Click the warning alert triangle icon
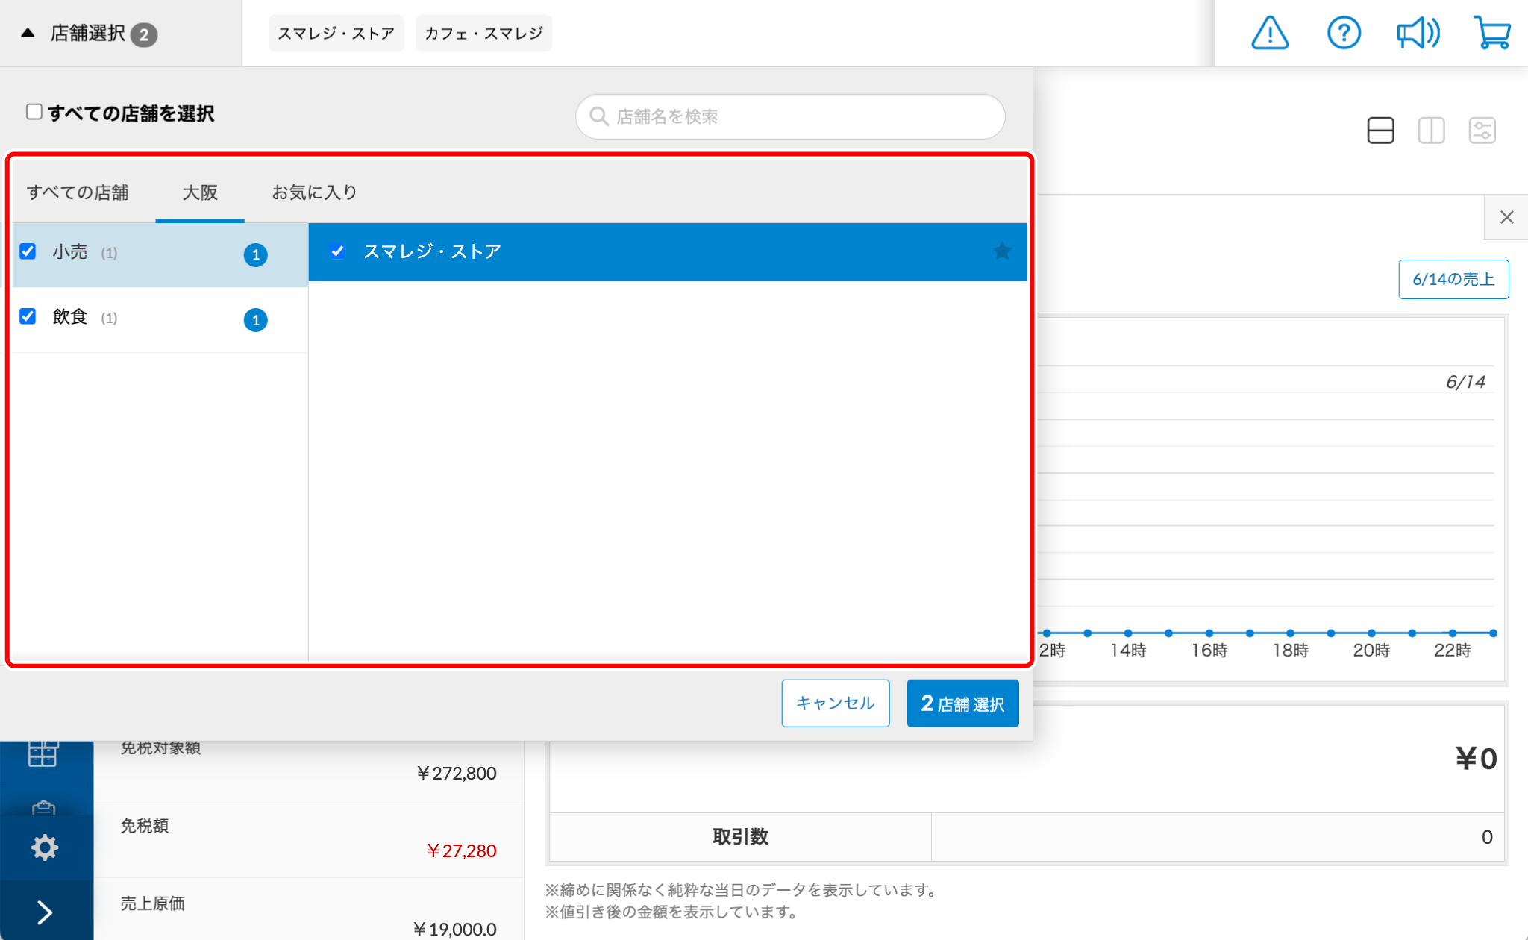The image size is (1528, 940). [x=1269, y=34]
